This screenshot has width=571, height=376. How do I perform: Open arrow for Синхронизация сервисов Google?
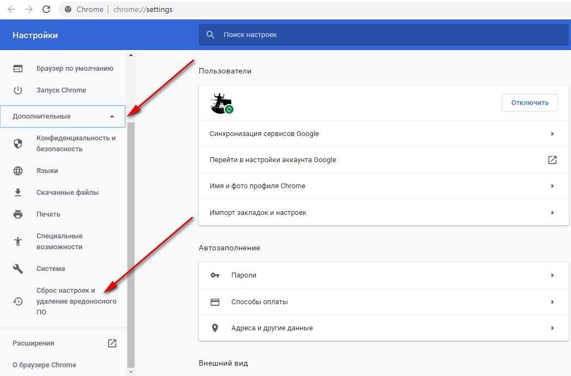(x=552, y=133)
